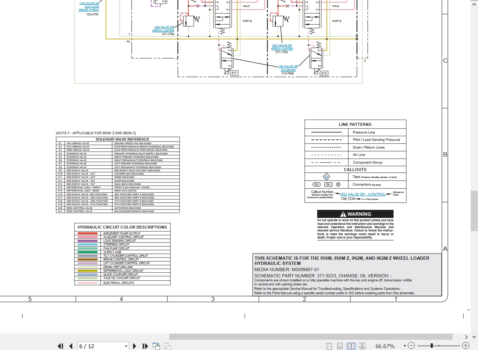The height and width of the screenshot is (350, 478).
Task: Click the green SUPPLY LINE color bar
Action: [87, 252]
